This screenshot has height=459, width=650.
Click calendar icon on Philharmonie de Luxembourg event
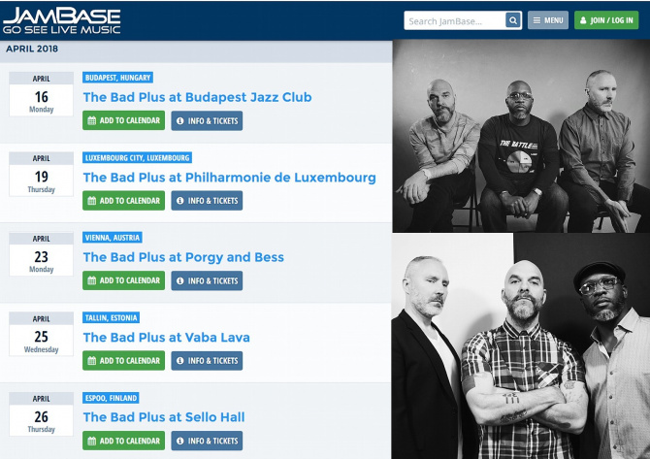(92, 201)
